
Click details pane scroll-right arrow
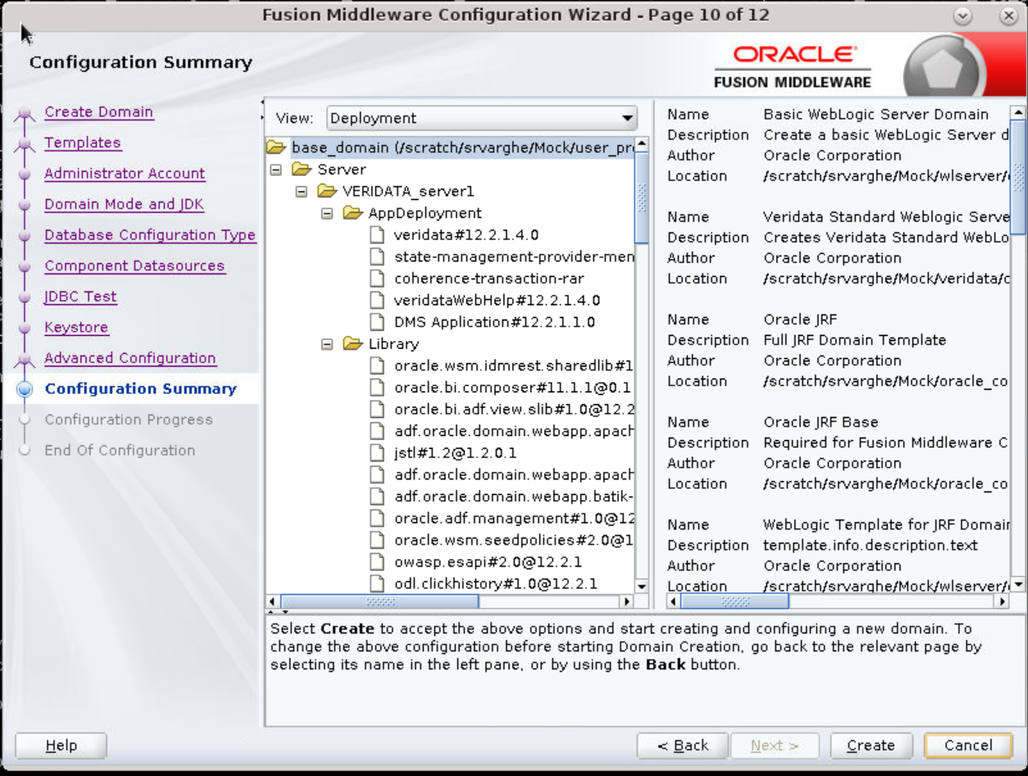coord(1003,602)
